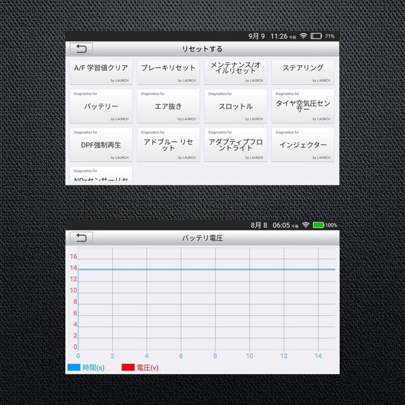405x405 pixels.
Task: Open ブレーキリセット function tile
Action: pos(168,72)
